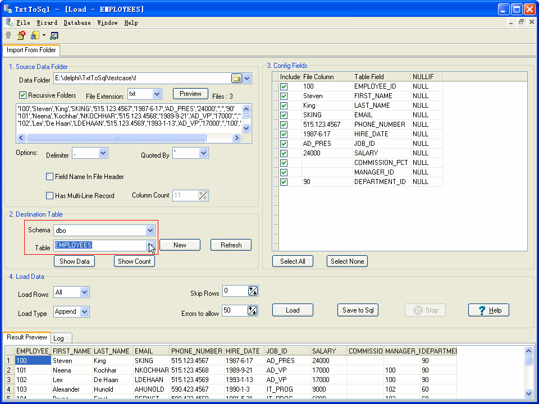
Task: Click the Save to Sql button
Action: pos(358,310)
